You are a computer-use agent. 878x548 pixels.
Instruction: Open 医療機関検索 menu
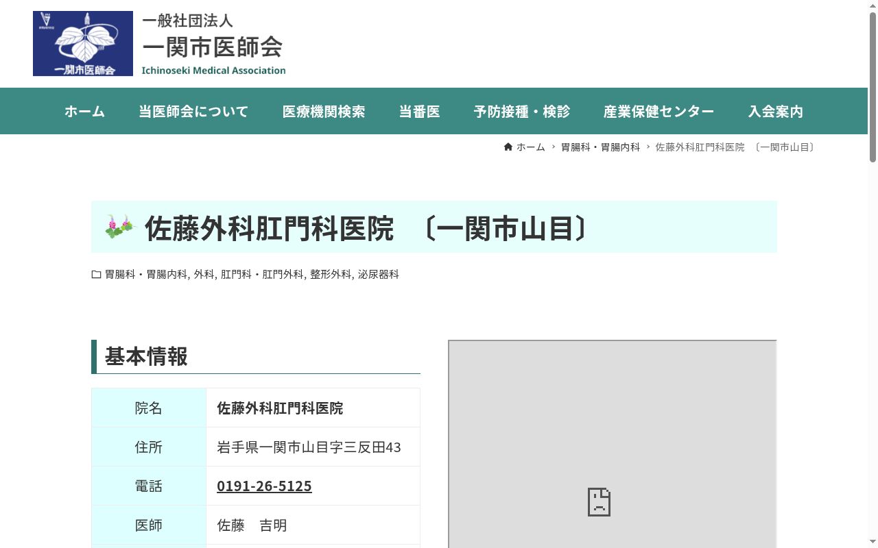(324, 111)
